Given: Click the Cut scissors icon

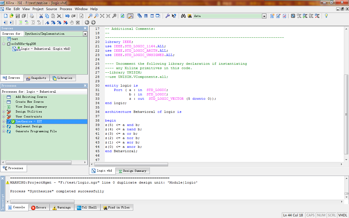Looking at the screenshot, I should click(41, 16).
